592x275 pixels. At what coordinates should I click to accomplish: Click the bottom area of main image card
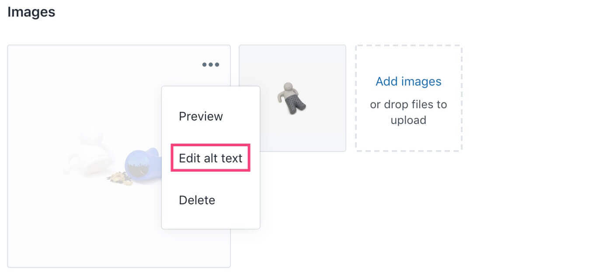coord(118,249)
